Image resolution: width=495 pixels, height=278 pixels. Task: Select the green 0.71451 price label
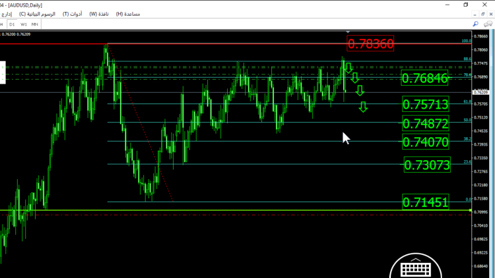pos(426,202)
